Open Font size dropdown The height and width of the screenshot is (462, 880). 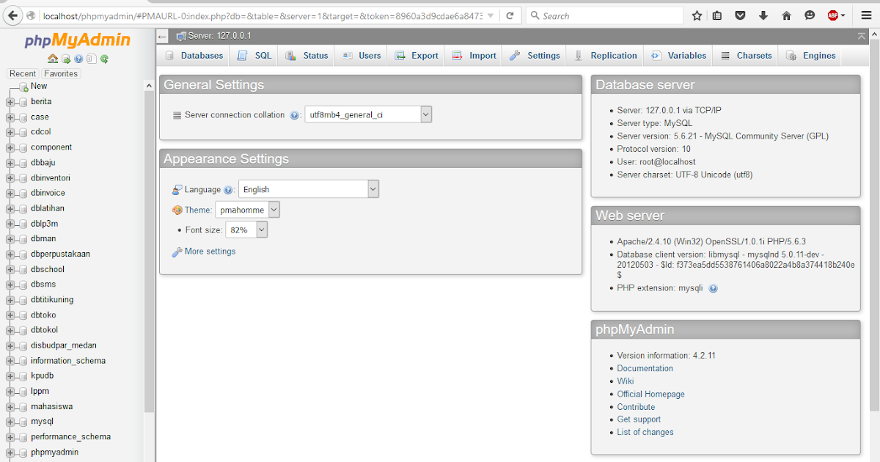pyautogui.click(x=246, y=230)
